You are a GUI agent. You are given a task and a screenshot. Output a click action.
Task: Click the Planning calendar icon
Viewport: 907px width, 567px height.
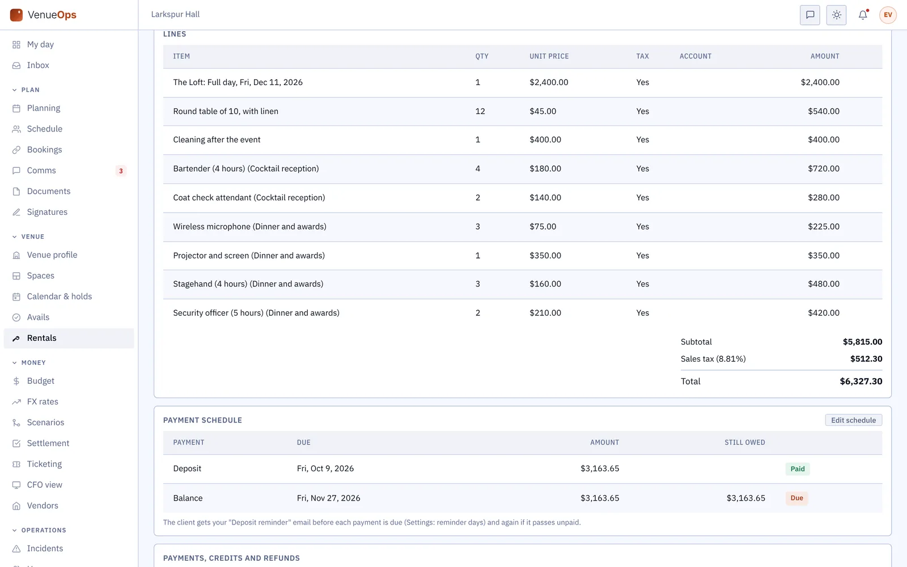pyautogui.click(x=16, y=108)
